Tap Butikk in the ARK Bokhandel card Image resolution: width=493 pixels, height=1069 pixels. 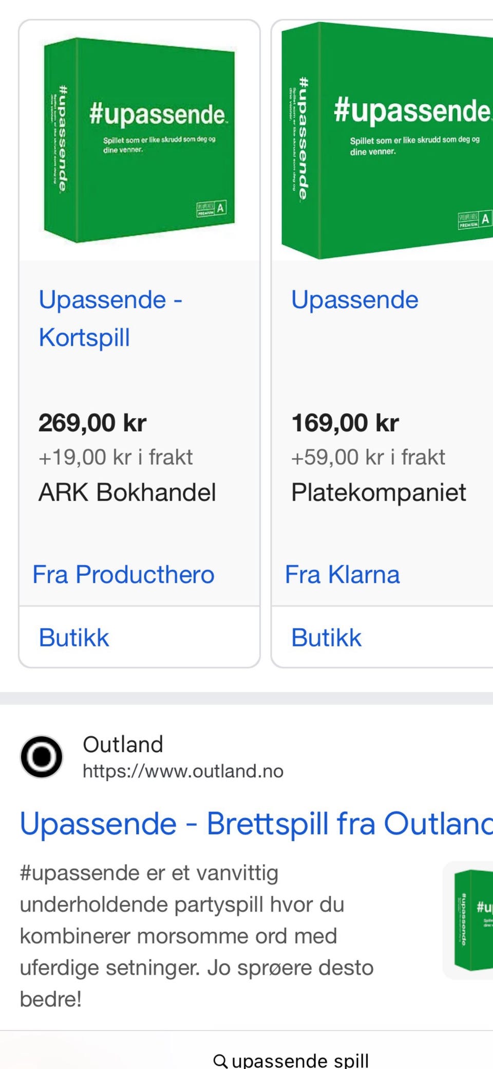pyautogui.click(x=74, y=638)
